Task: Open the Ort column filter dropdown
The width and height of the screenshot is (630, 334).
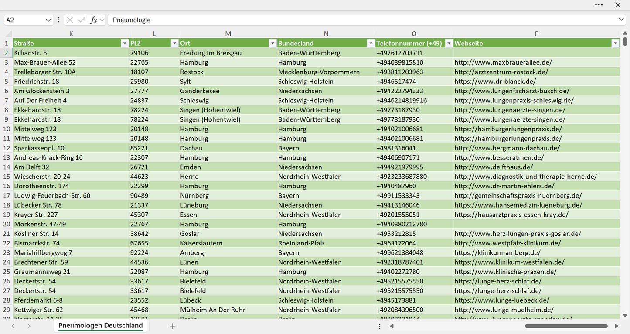Action: pos(272,43)
